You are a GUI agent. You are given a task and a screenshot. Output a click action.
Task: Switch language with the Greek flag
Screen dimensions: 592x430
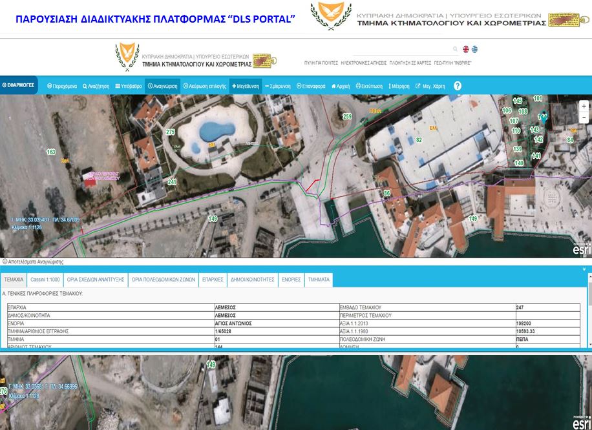pyautogui.click(x=475, y=49)
